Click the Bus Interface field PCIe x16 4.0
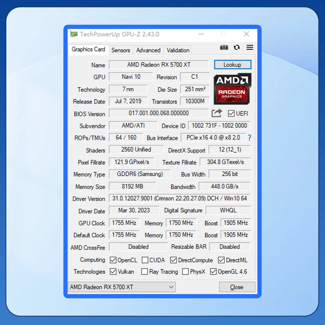The width and height of the screenshot is (325, 325). click(x=214, y=137)
